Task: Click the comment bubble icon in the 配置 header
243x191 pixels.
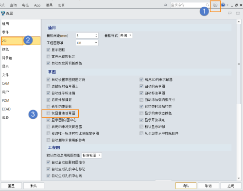Action: tap(230, 13)
